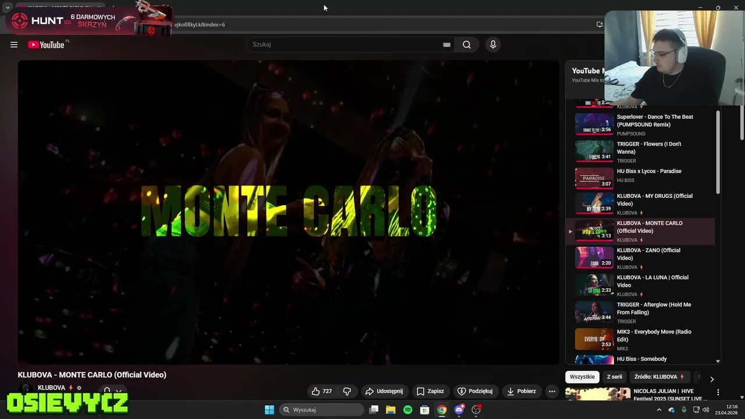This screenshot has height=419, width=745.
Task: Open Spotify from the taskbar
Action: coord(407,410)
